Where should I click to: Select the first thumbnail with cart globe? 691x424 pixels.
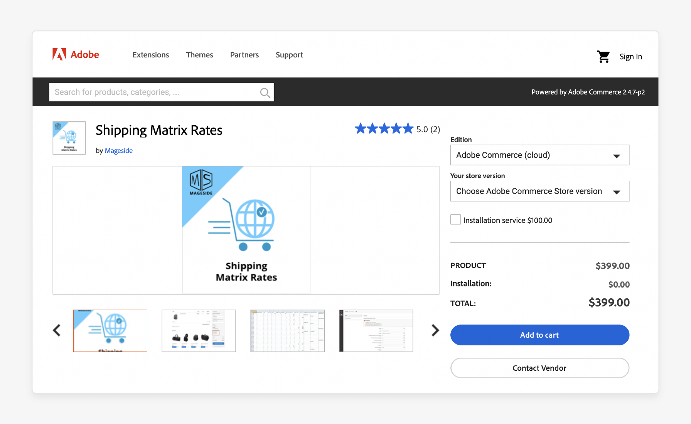point(110,331)
